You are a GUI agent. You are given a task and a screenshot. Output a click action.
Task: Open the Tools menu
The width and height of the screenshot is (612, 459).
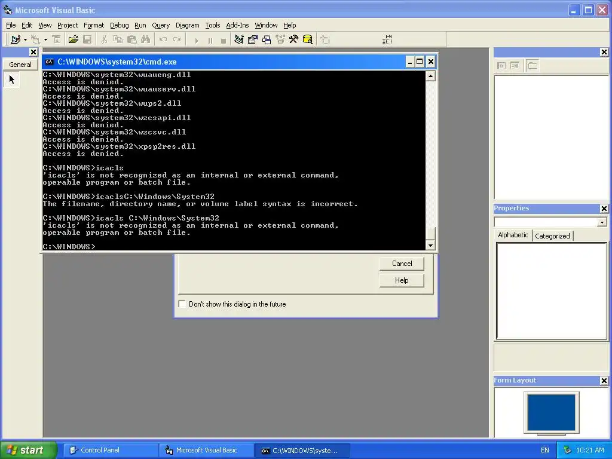(x=213, y=25)
